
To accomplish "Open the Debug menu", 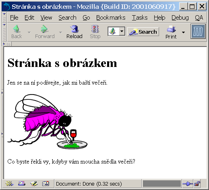I will point(180,18).
